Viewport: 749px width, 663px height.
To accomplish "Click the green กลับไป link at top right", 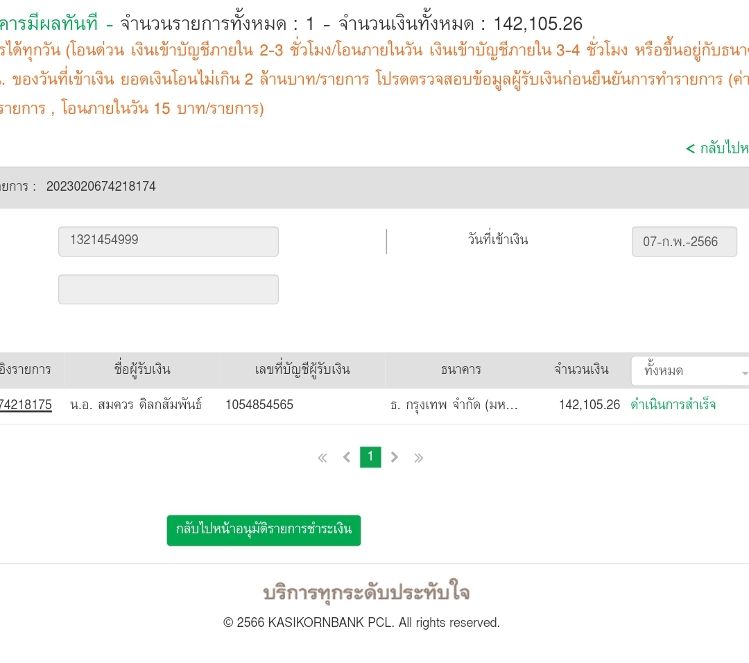I will pos(717,148).
